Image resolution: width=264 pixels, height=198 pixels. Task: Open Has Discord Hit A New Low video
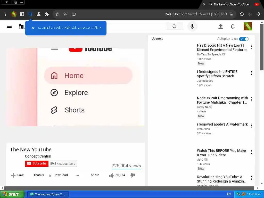(222, 47)
